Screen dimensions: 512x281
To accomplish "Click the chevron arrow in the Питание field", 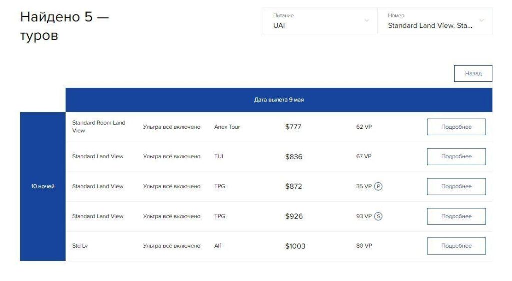I will click(x=367, y=20).
